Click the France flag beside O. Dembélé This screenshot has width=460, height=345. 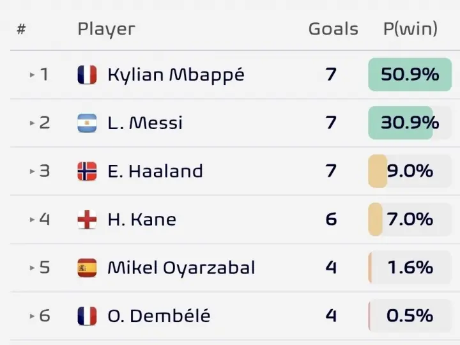pyautogui.click(x=87, y=316)
